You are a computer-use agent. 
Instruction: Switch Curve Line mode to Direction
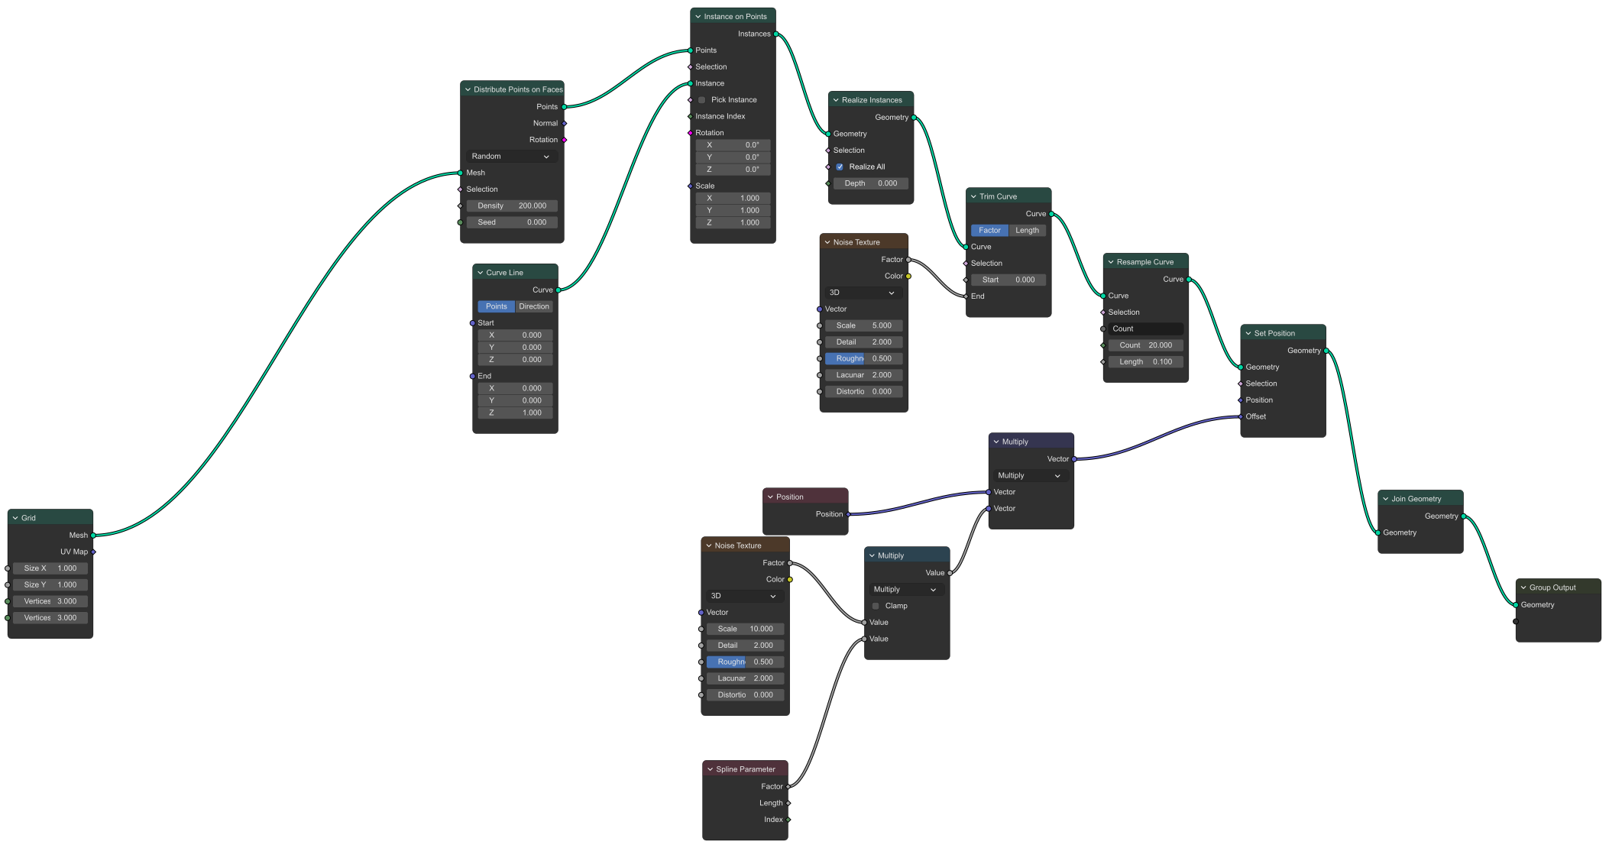[533, 306]
